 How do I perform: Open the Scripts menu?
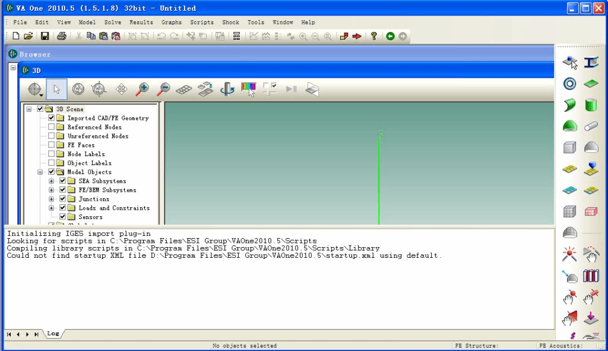pyautogui.click(x=202, y=22)
